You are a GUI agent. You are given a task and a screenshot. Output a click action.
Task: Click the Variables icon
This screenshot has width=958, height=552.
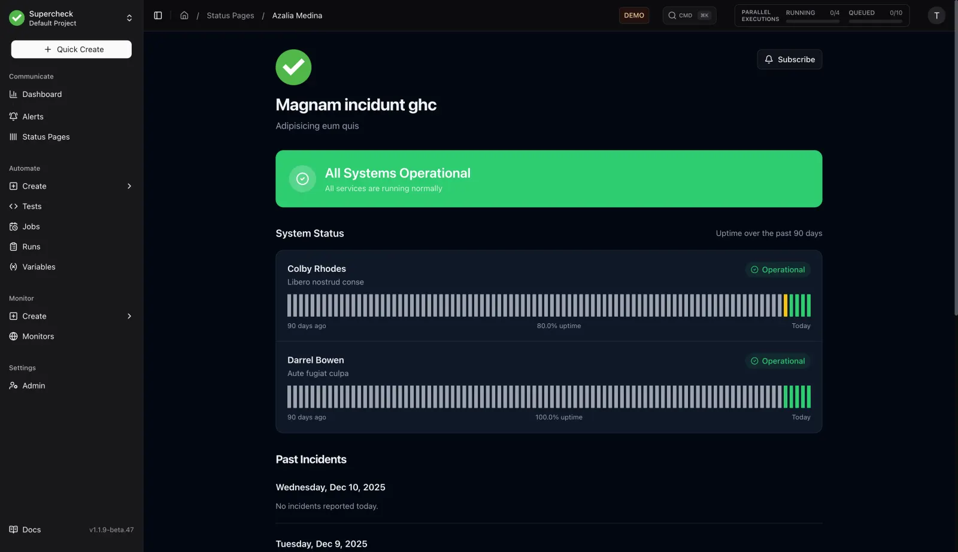pyautogui.click(x=13, y=267)
